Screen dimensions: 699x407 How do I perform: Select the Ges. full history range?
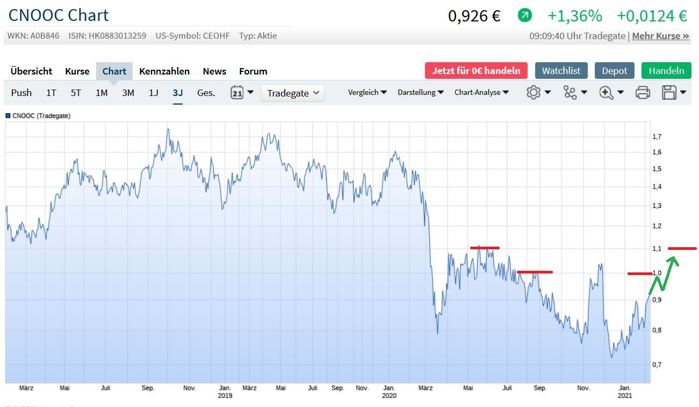point(206,93)
